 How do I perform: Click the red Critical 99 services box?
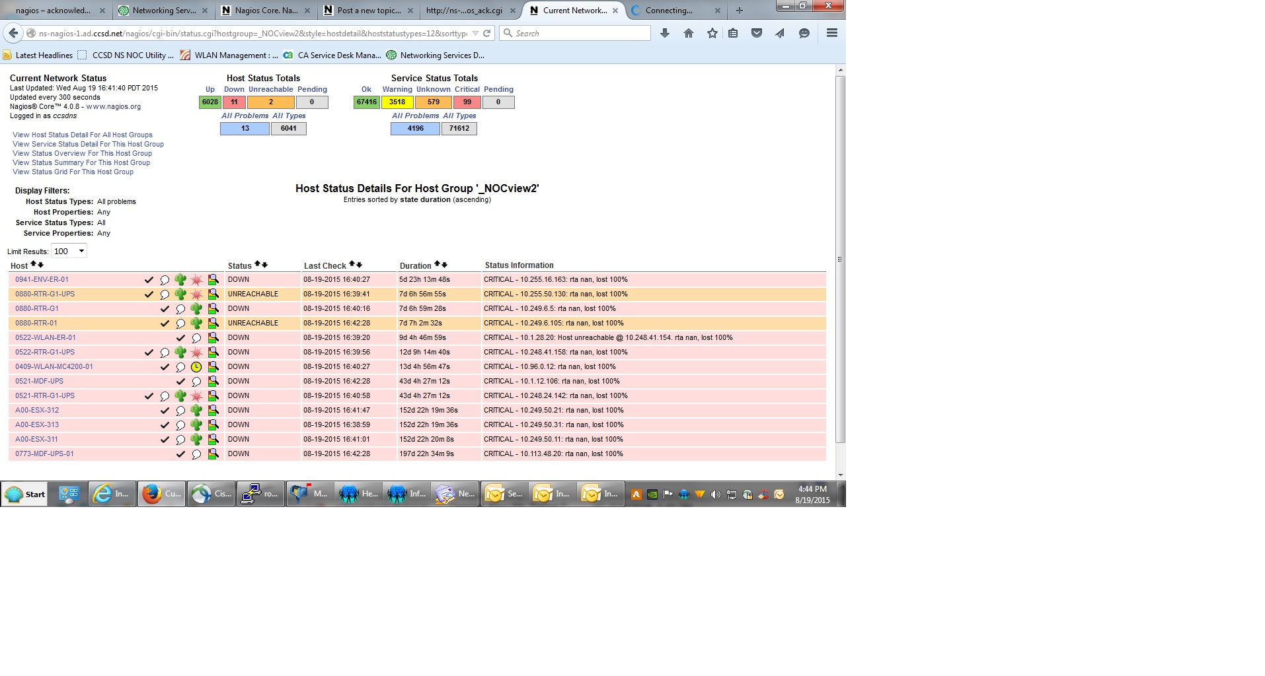coord(467,102)
